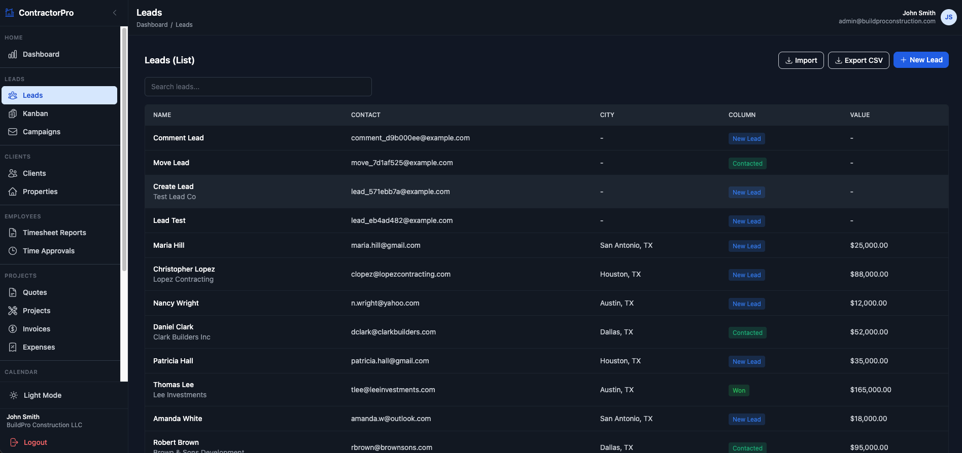962x453 pixels.
Task: Navigate to Properties
Action: point(59,192)
